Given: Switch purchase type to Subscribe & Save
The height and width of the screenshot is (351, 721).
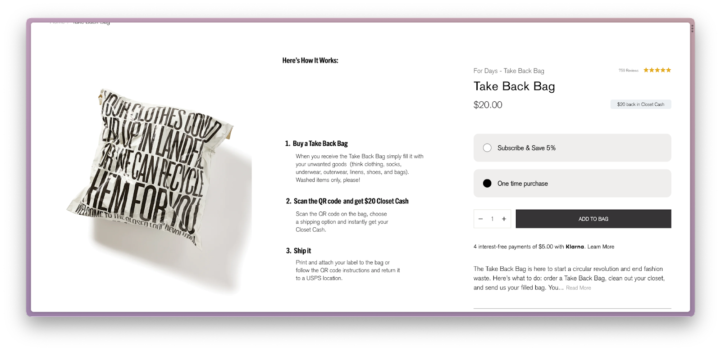Looking at the screenshot, I should click(487, 147).
